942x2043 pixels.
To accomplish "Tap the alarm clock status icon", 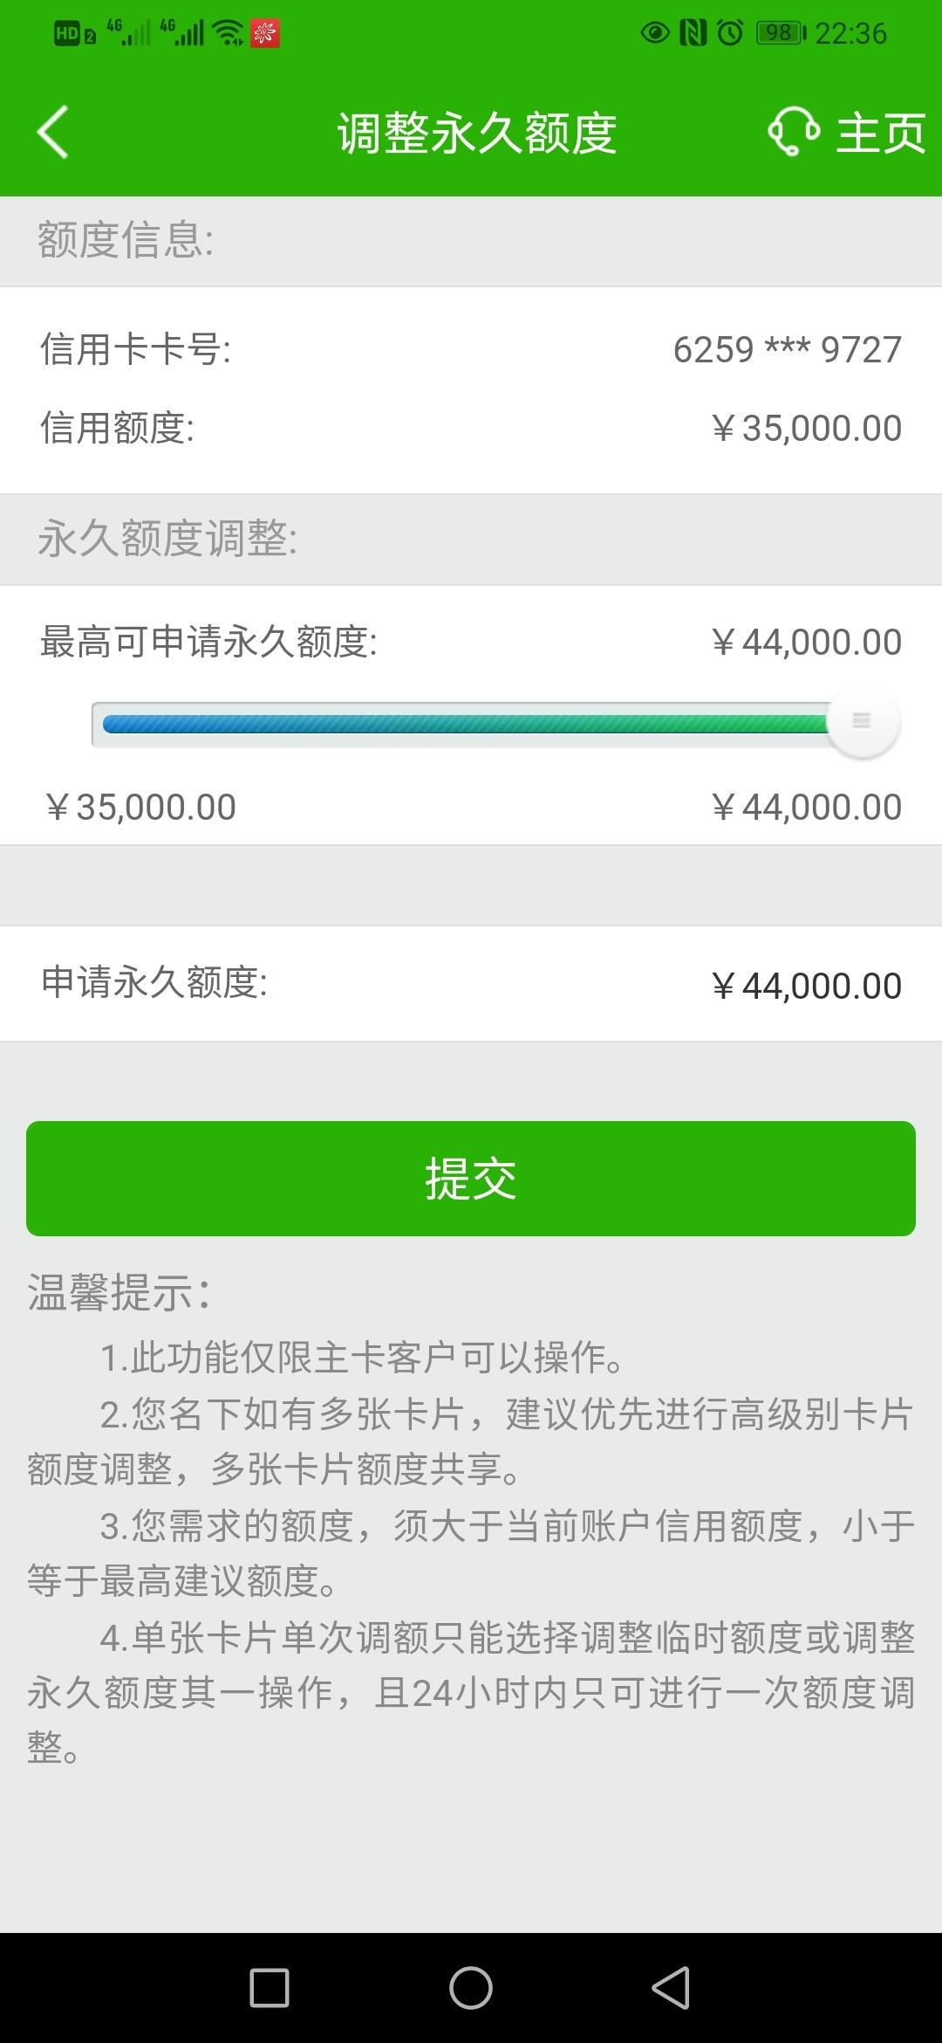I will pyautogui.click(x=730, y=33).
